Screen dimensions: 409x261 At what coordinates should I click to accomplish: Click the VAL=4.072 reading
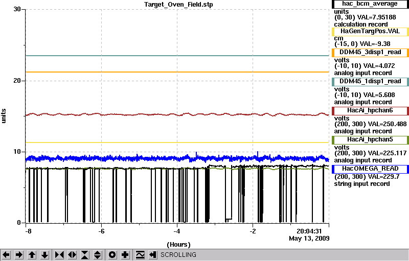click(379, 66)
